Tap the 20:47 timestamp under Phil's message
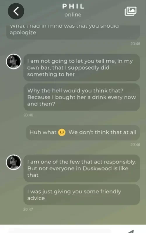Viewport: 146px width, 233px height. [28, 209]
